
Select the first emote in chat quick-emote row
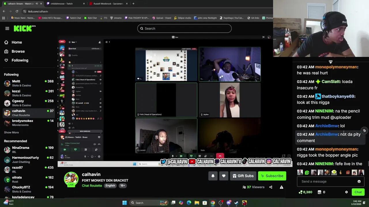coord(300,172)
